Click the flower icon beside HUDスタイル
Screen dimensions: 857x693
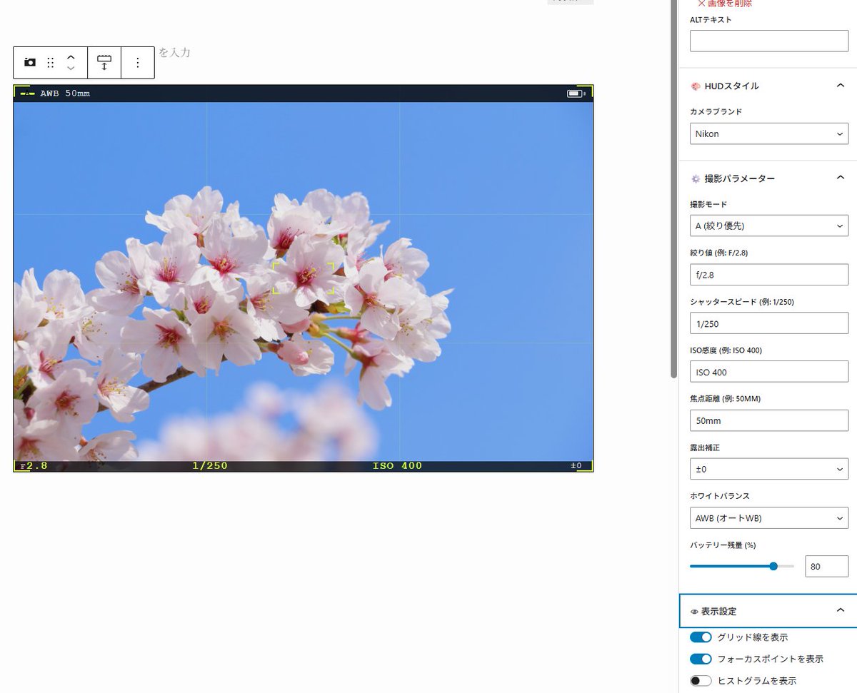pos(695,85)
